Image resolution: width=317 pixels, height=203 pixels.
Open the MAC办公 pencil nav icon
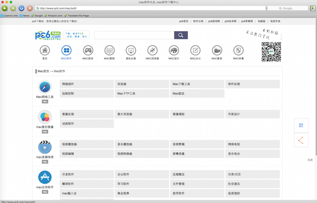(195, 50)
